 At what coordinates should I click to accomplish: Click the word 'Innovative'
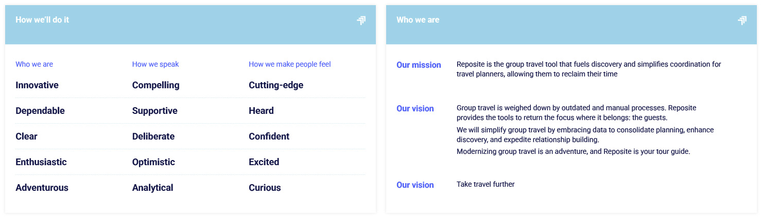(x=37, y=85)
